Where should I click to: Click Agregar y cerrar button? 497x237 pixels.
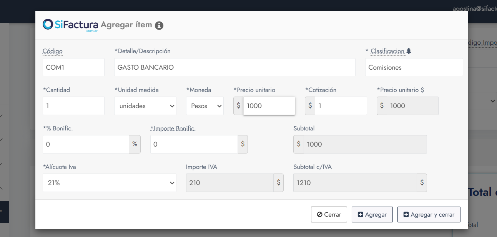(429, 215)
